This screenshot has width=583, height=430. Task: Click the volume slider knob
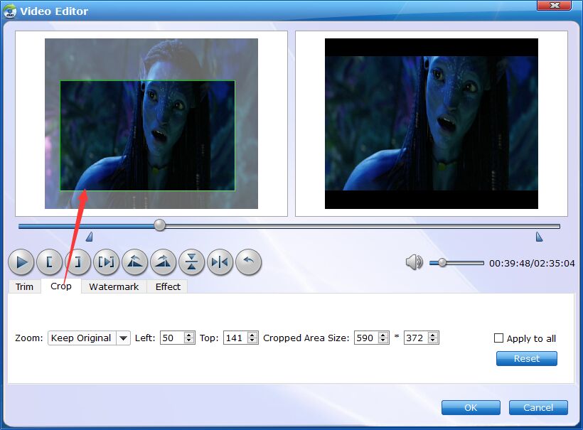click(x=442, y=263)
